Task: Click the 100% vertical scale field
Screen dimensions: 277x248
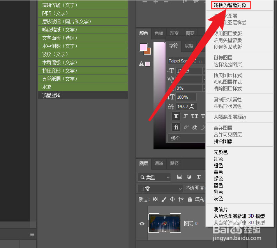Action: click(186, 97)
